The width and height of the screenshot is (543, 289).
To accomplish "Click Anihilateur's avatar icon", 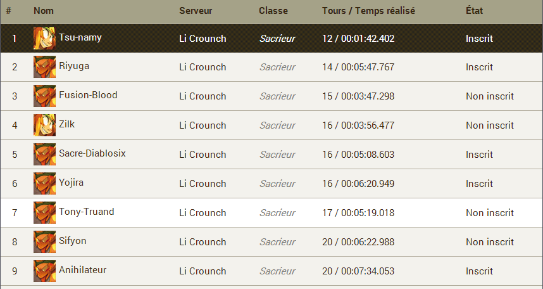I will click(44, 271).
